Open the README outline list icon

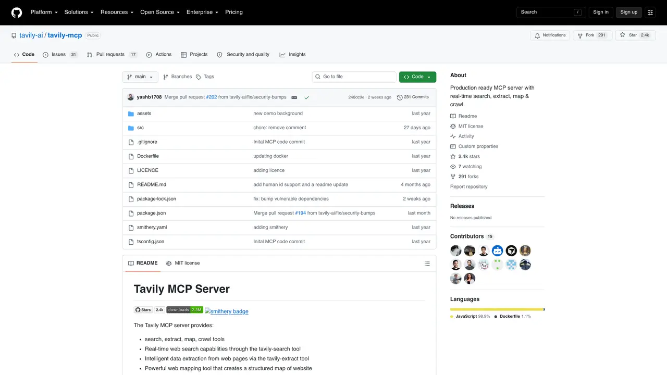[x=427, y=264]
